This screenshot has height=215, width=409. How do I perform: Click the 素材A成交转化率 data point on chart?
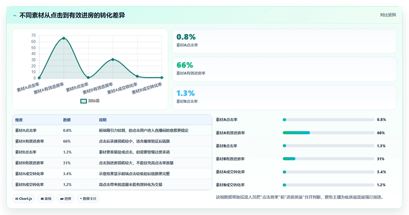(137, 76)
